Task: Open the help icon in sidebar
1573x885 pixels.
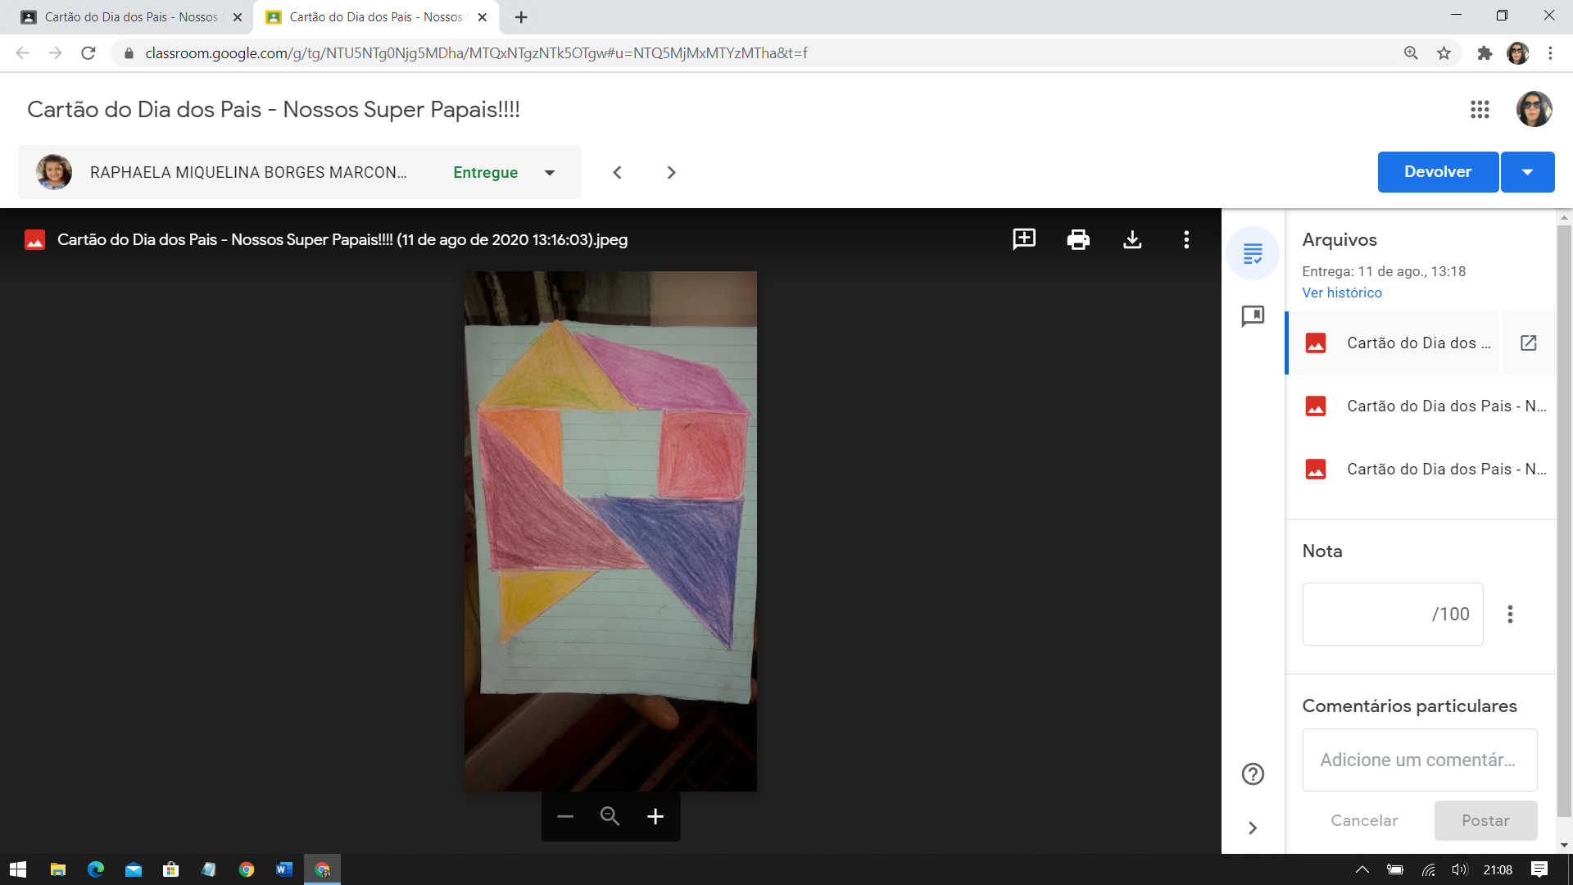Action: tap(1253, 774)
